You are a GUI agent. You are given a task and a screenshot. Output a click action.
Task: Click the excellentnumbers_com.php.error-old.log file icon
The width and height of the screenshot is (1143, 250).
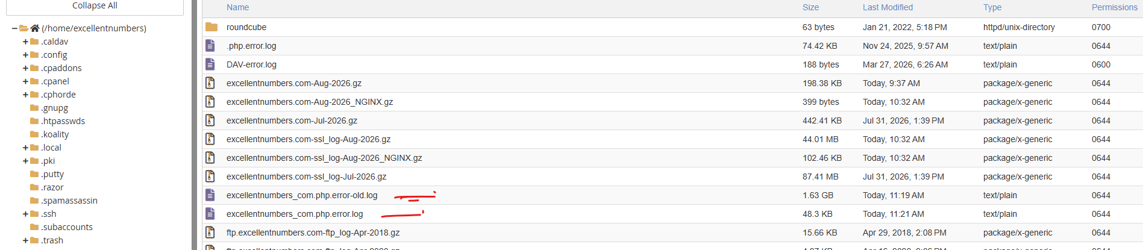pos(210,195)
